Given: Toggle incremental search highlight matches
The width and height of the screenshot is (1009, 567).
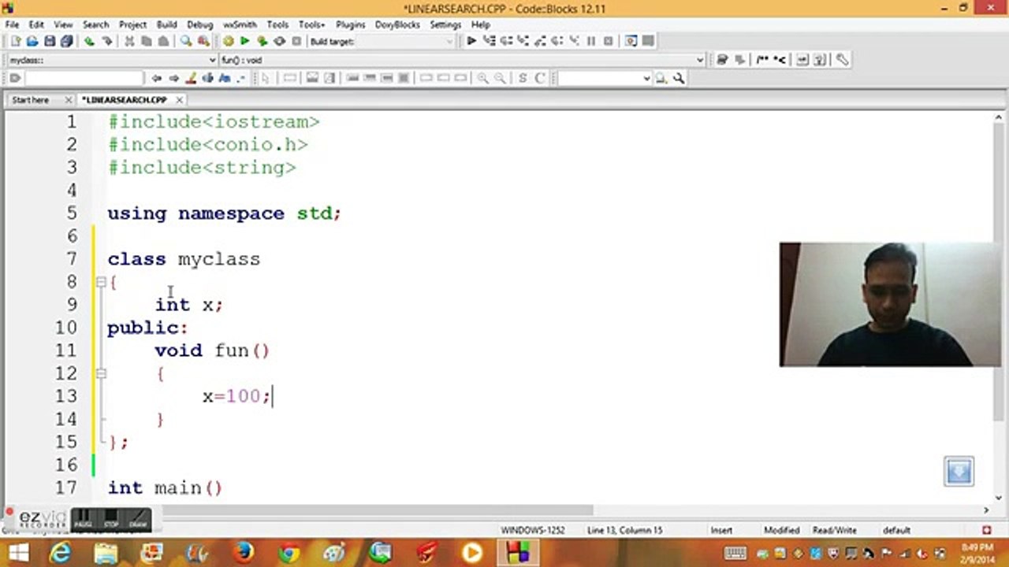Looking at the screenshot, I should pos(191,78).
